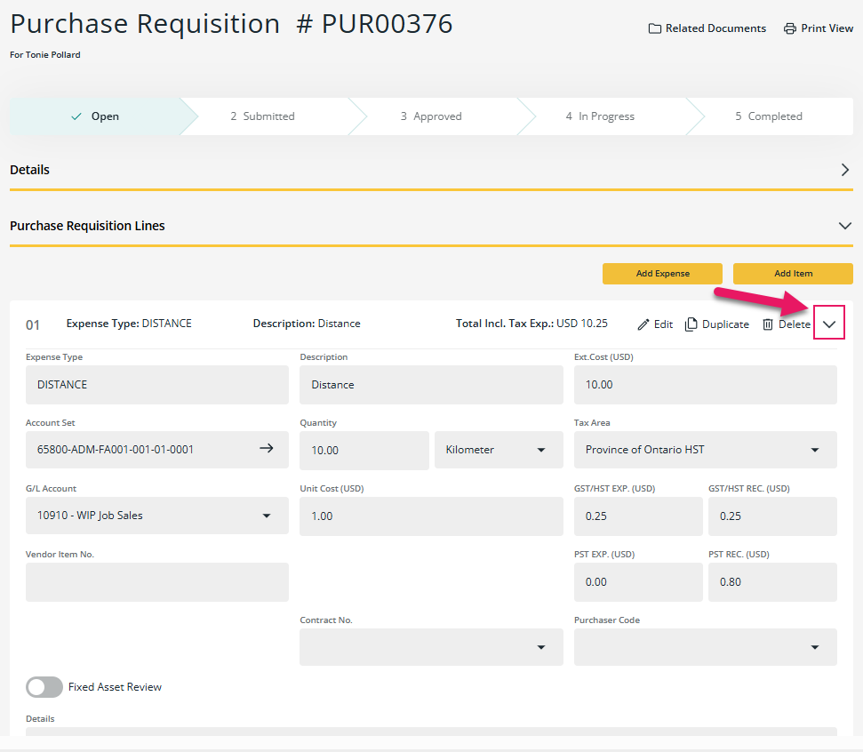The width and height of the screenshot is (863, 752).
Task: Click the line number 01
Action: (33, 324)
